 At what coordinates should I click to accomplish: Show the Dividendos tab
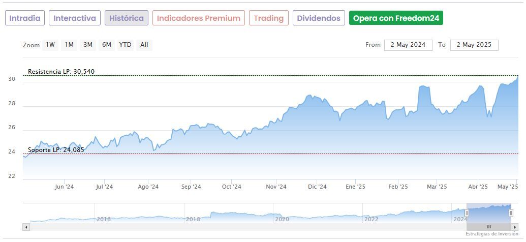pos(319,18)
